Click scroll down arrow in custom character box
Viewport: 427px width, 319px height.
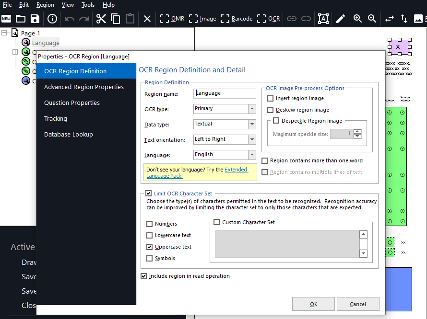[363, 253]
